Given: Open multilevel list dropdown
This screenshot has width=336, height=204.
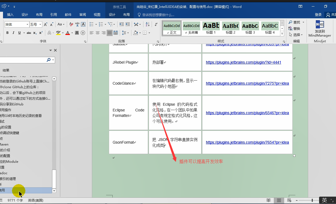Looking at the screenshot, I should (x=115, y=24).
